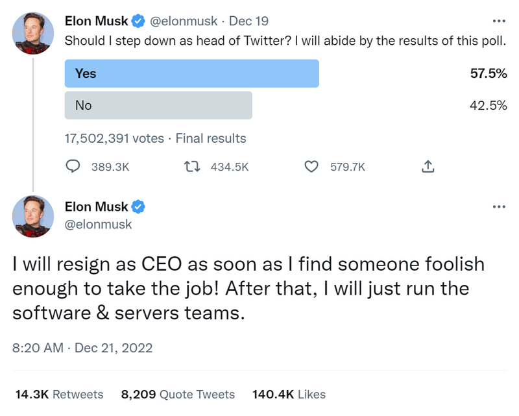519x416 pixels.
Task: Click verified badge on the poll tweet
Action: point(138,21)
